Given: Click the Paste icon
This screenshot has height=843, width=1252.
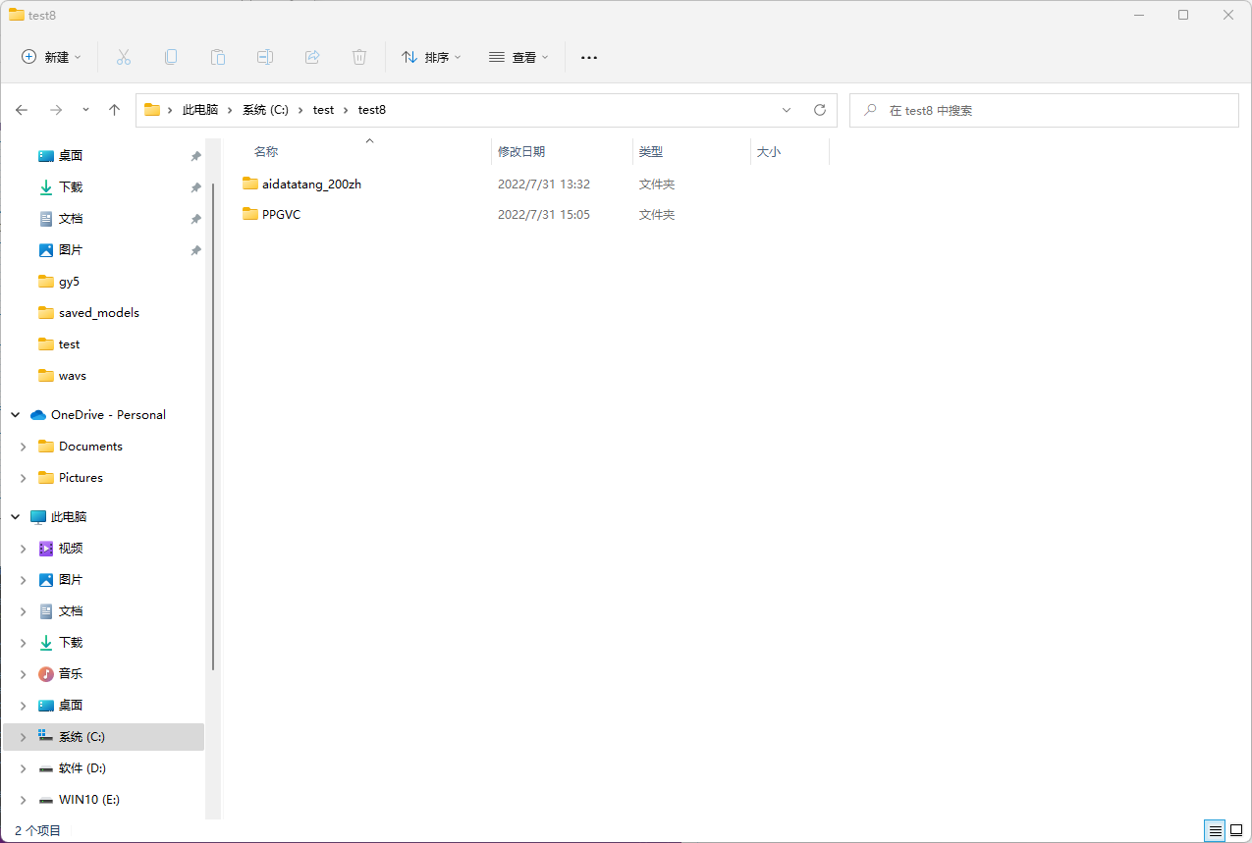Looking at the screenshot, I should pyautogui.click(x=218, y=57).
